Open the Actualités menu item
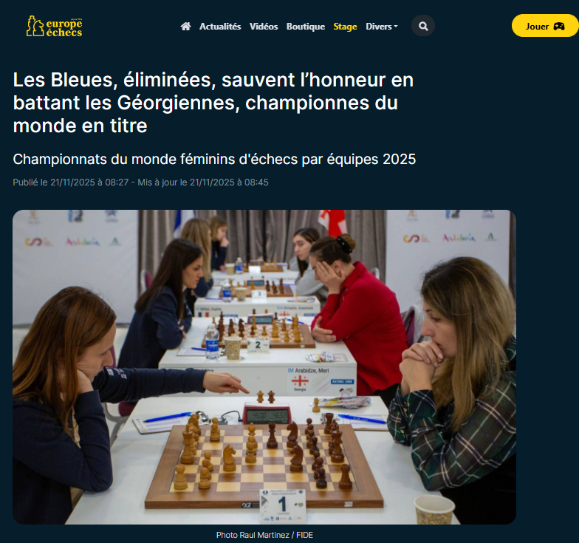Viewport: 579px width, 543px height. click(220, 27)
